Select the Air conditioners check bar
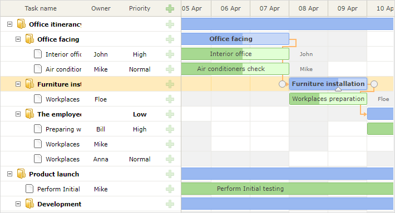The image size is (395, 213). pyautogui.click(x=235, y=69)
